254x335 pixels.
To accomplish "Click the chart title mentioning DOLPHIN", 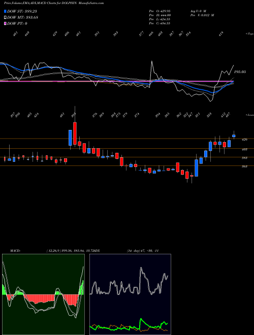I will (x=54, y=3).
